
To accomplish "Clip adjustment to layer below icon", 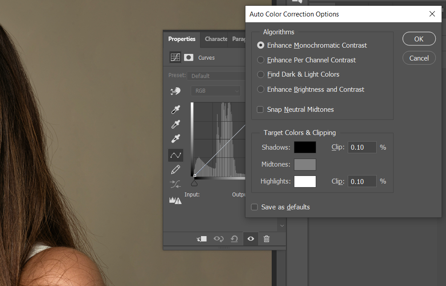I will (202, 239).
